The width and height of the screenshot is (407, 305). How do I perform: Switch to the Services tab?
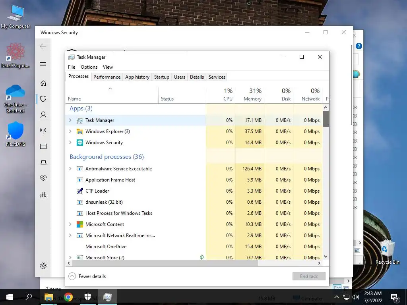[x=217, y=77]
